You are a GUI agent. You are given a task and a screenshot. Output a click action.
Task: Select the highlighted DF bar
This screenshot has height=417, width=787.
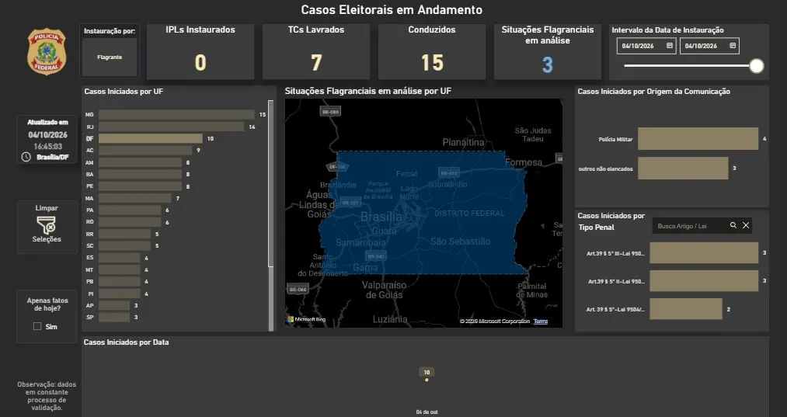pyautogui.click(x=151, y=138)
